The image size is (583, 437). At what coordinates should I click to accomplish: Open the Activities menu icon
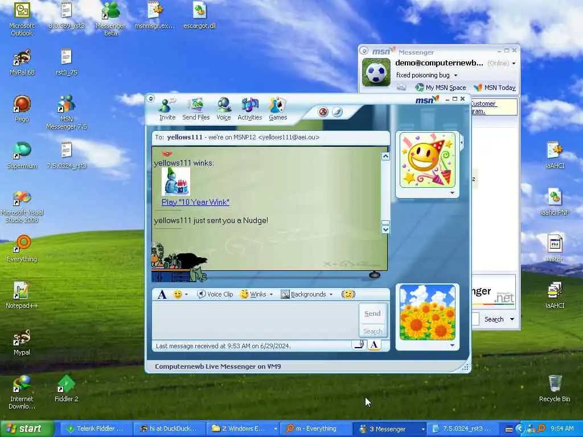click(249, 109)
